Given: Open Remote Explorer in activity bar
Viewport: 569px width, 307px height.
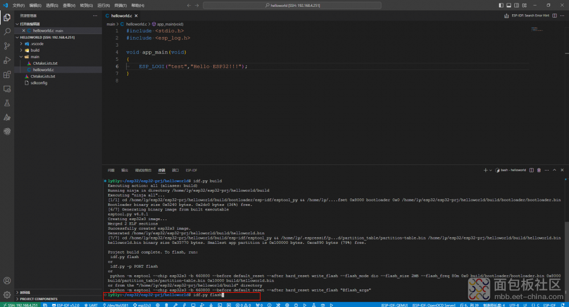Looking at the screenshot, I should point(7,89).
